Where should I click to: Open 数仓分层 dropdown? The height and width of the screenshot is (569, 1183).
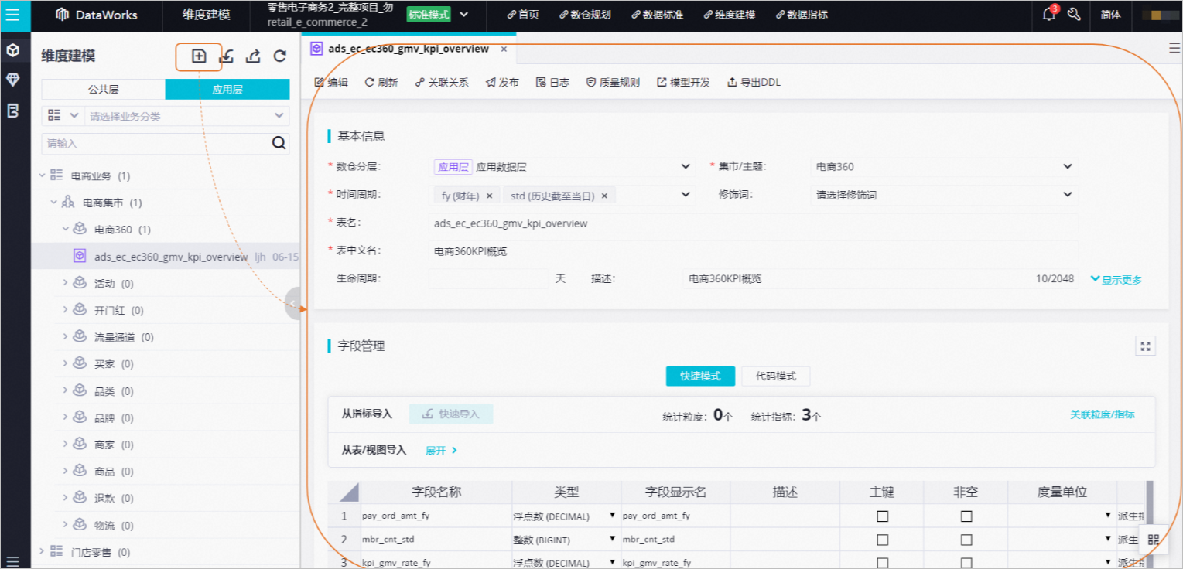[x=562, y=166]
